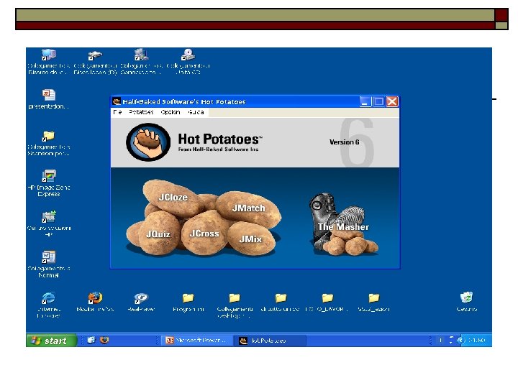Open the File menu
The image size is (518, 388).
pyautogui.click(x=117, y=112)
